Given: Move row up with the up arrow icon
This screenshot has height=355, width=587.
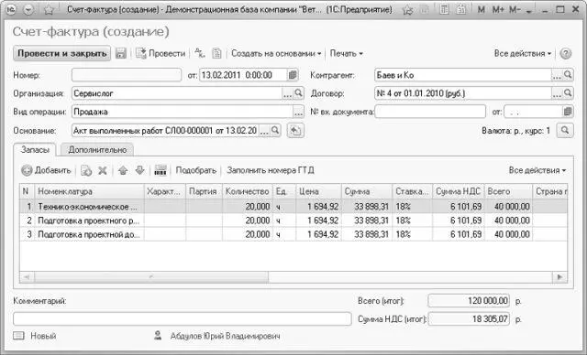Looking at the screenshot, I should (123, 170).
